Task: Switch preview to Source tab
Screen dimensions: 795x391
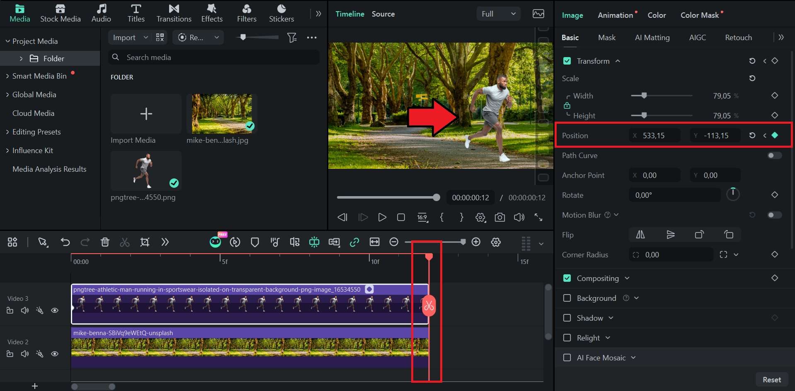Action: click(383, 14)
